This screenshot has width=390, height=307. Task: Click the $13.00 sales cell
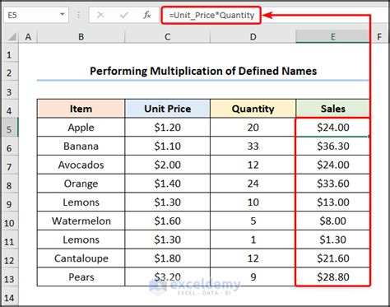(x=332, y=202)
